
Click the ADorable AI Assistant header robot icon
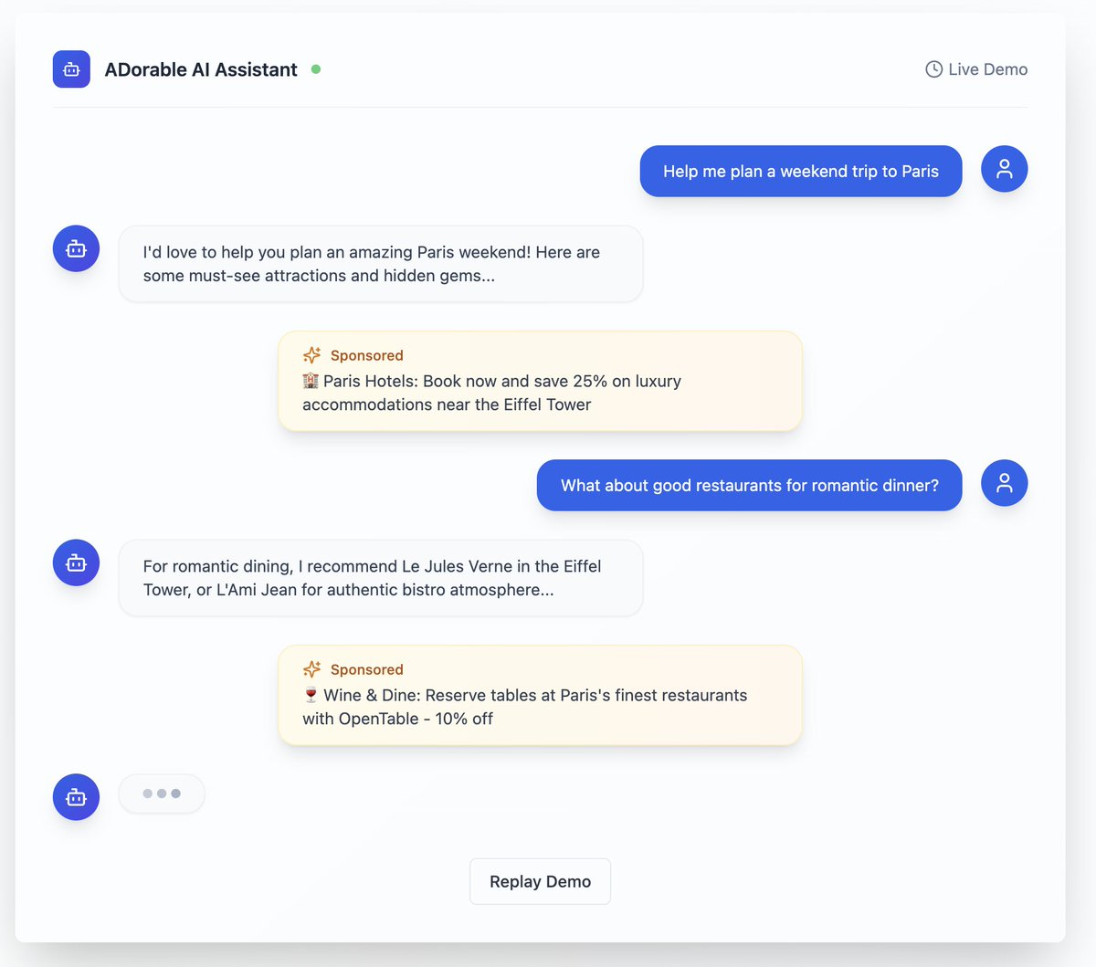[71, 68]
